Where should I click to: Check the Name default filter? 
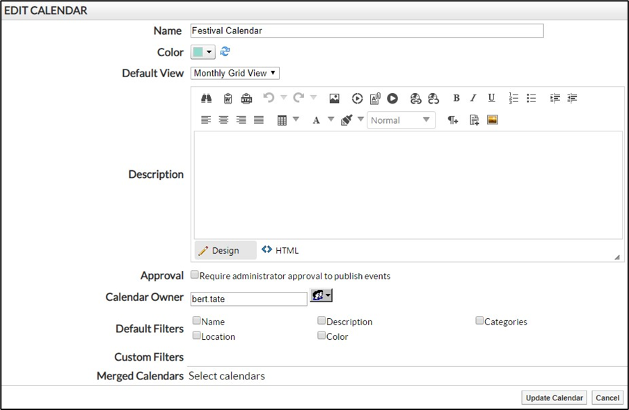pyautogui.click(x=197, y=321)
